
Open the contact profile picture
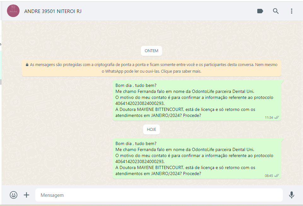coord(13,11)
